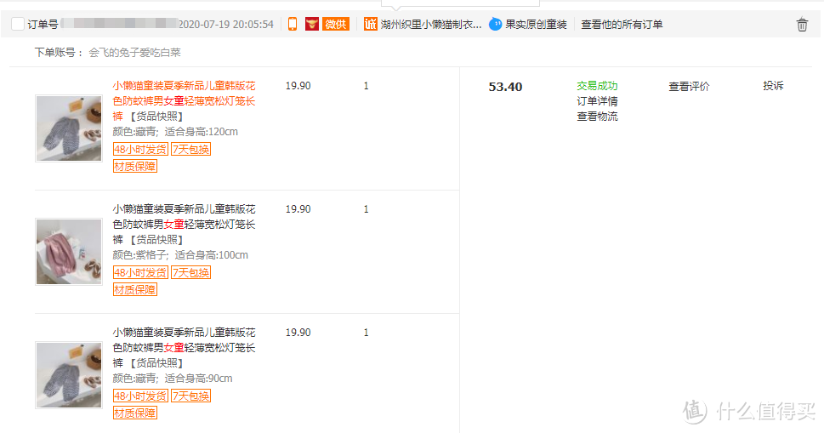The width and height of the screenshot is (824, 433).
Task: Click 投诉 complaint link
Action: pos(773,86)
